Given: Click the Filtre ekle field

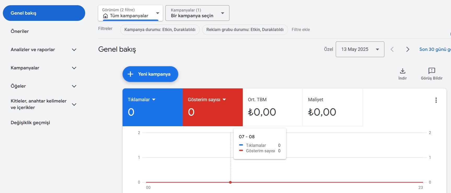Looking at the screenshot, I should [301, 30].
